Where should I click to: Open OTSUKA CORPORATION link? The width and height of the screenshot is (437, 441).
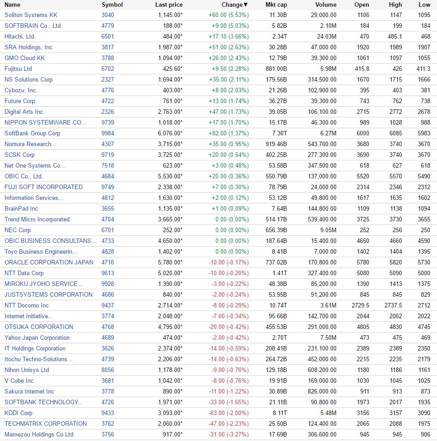[39, 327]
